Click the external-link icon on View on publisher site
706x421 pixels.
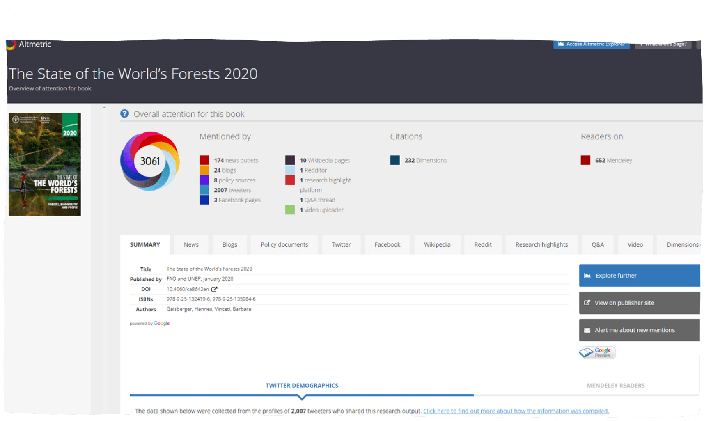(x=587, y=303)
